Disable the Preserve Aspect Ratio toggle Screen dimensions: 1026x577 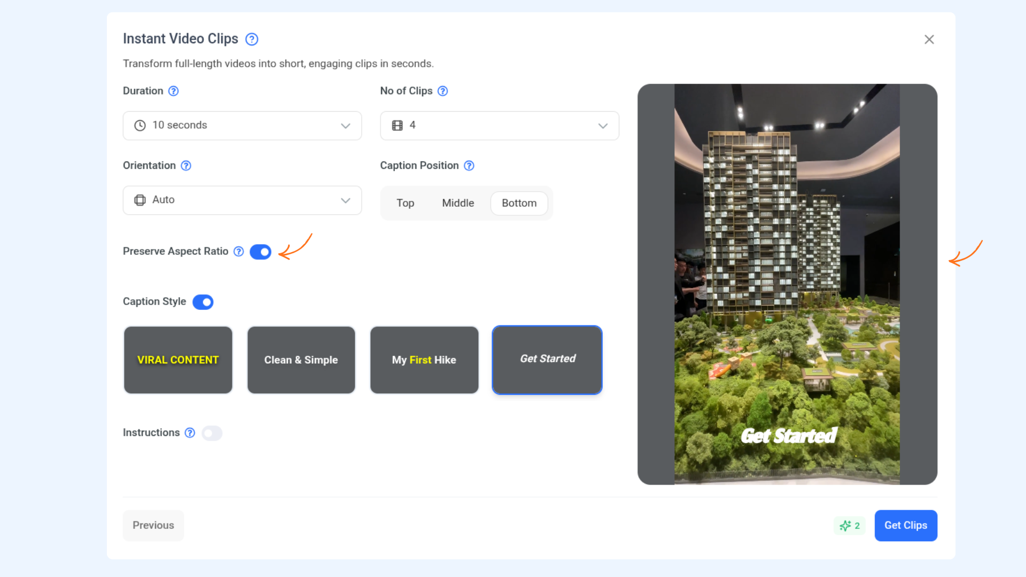click(x=261, y=252)
